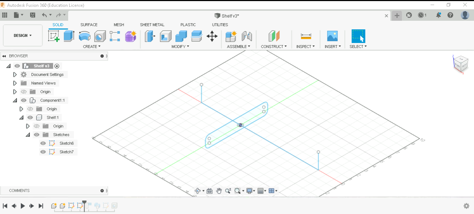Open the Data Panel grid icon
This screenshot has width=474, height=214.
tap(5, 15)
